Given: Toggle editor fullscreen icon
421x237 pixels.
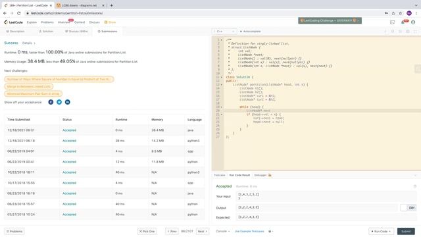Looking at the screenshot, I should point(415,32).
